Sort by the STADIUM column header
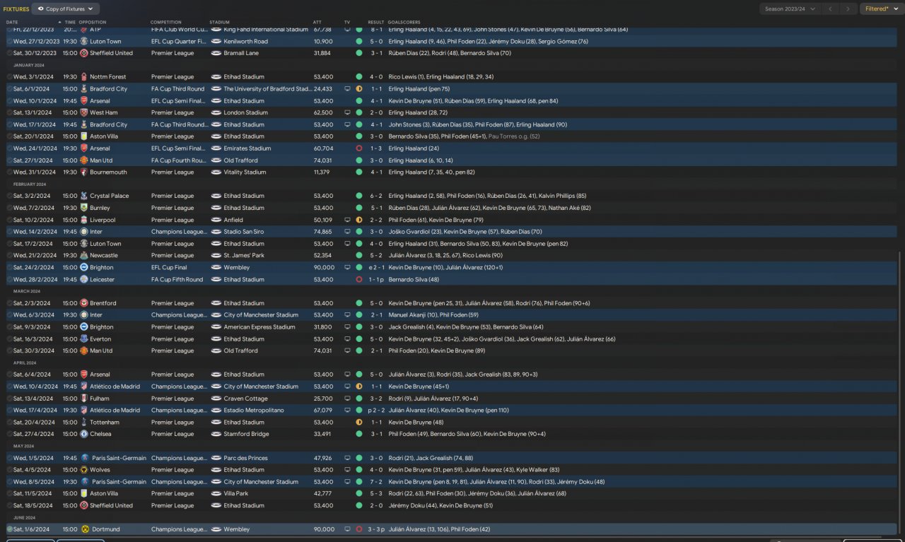905x542 pixels. click(x=220, y=23)
